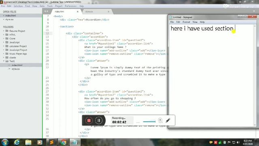
Task: Open Sublime Edit menu
Action: click(9, 6)
